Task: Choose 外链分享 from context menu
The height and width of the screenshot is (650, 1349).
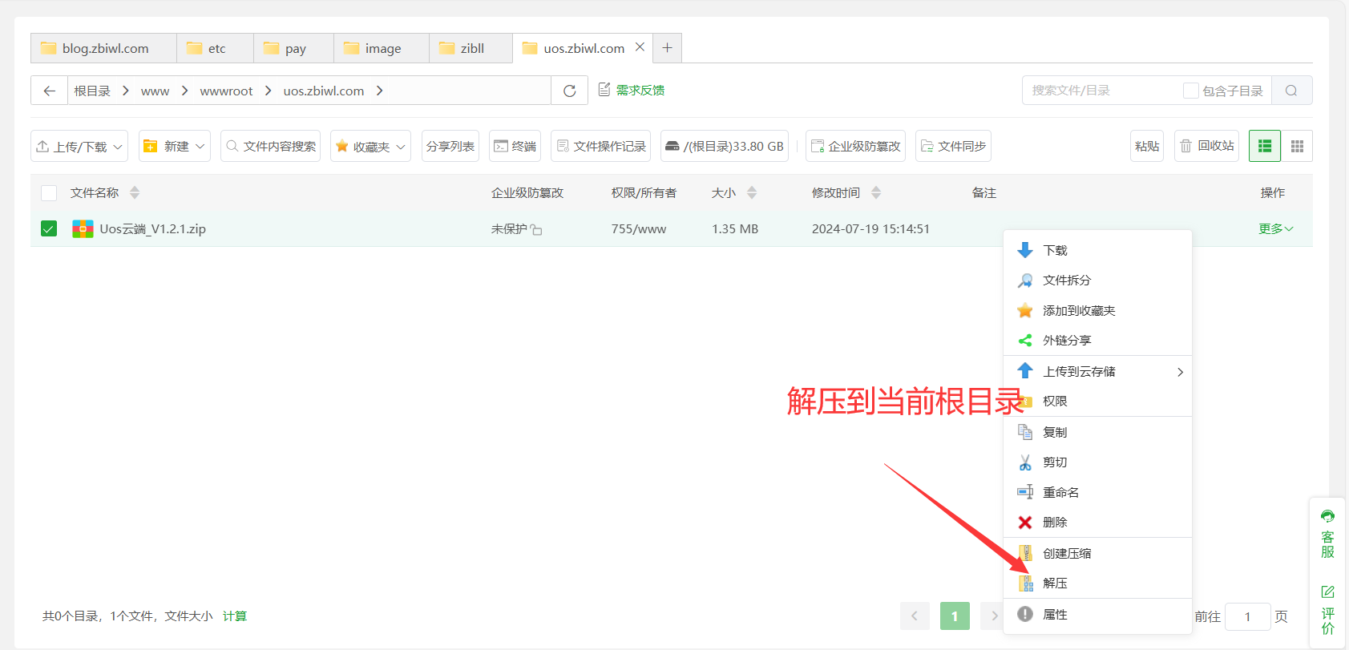Action: [1097, 341]
